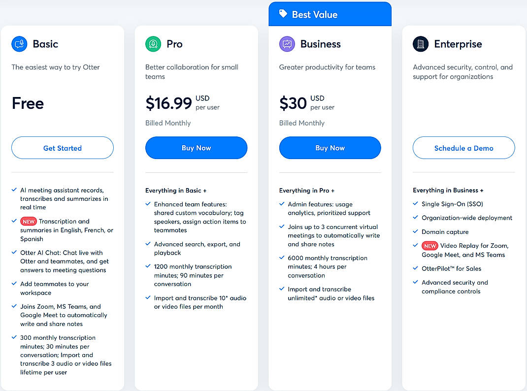Click the Basic plan chat bubble icon
The image size is (527, 391).
click(19, 44)
